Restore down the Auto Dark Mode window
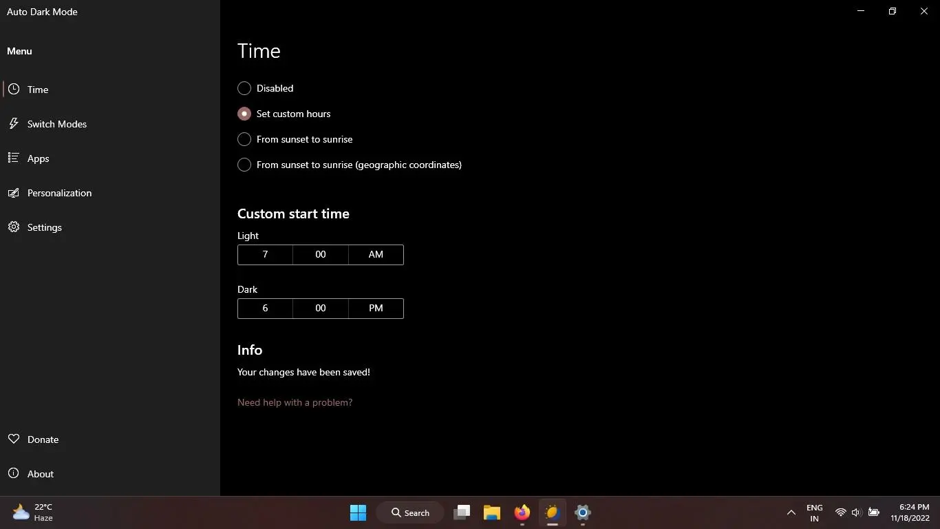The height and width of the screenshot is (529, 940). [x=893, y=11]
